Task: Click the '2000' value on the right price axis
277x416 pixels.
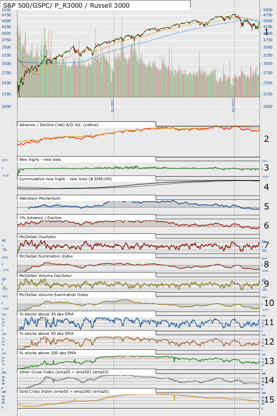Action: [268, 106]
